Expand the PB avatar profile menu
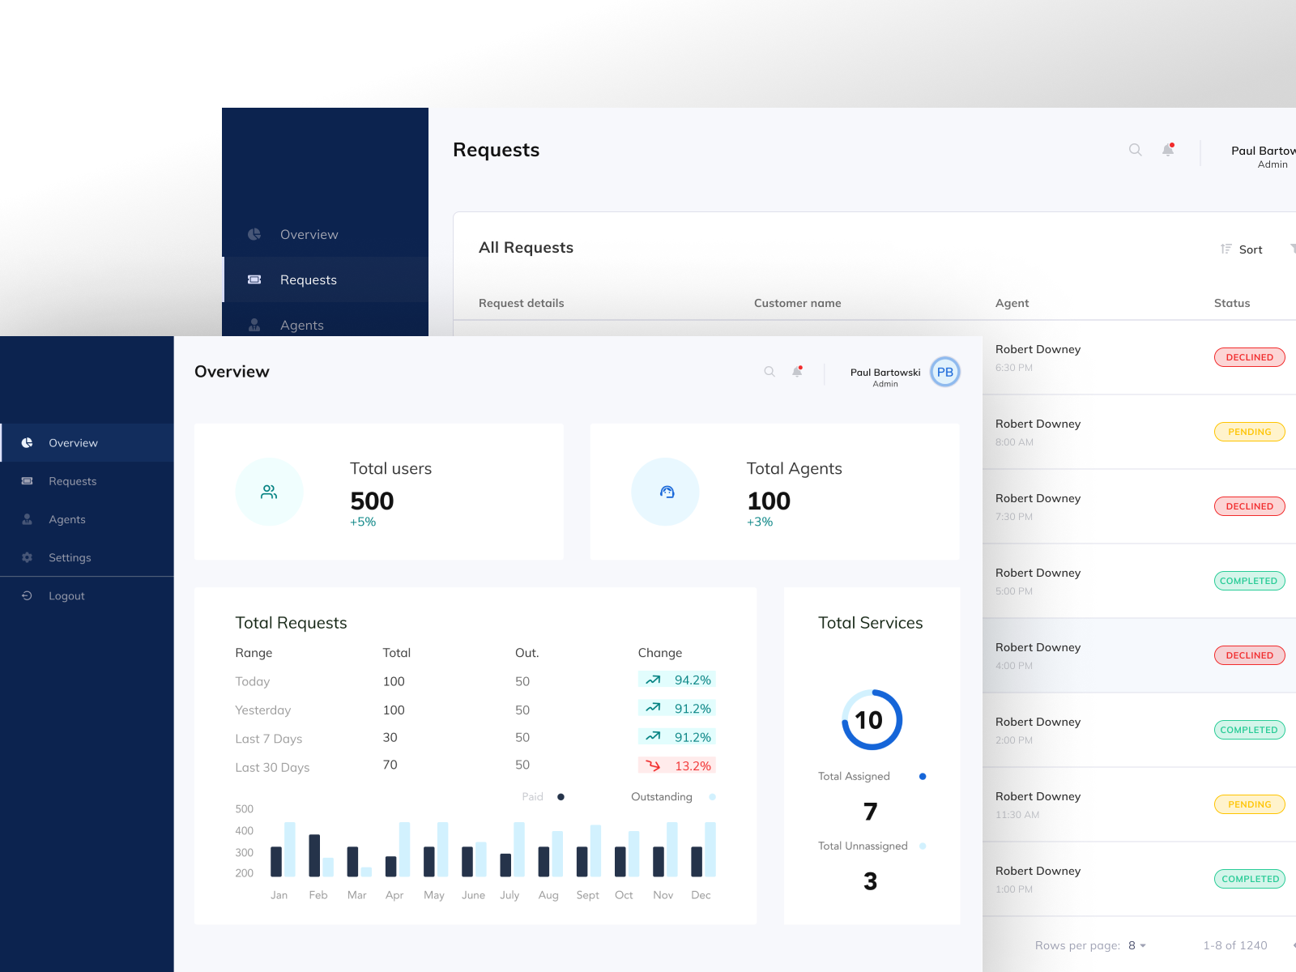1296x972 pixels. click(x=944, y=372)
